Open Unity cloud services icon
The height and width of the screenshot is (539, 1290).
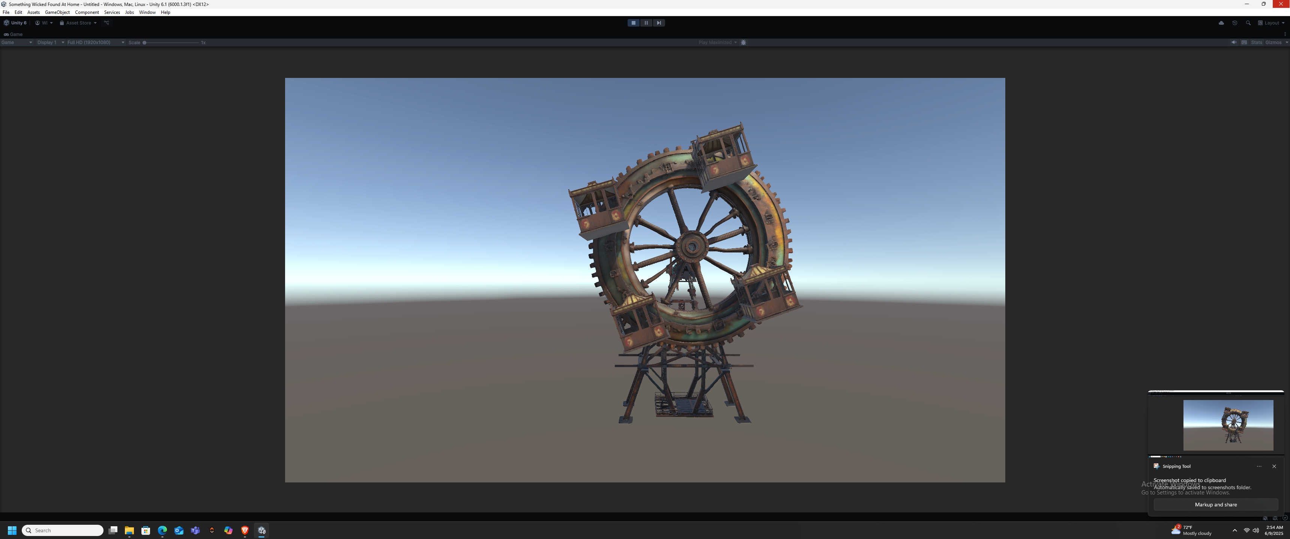coord(1221,23)
